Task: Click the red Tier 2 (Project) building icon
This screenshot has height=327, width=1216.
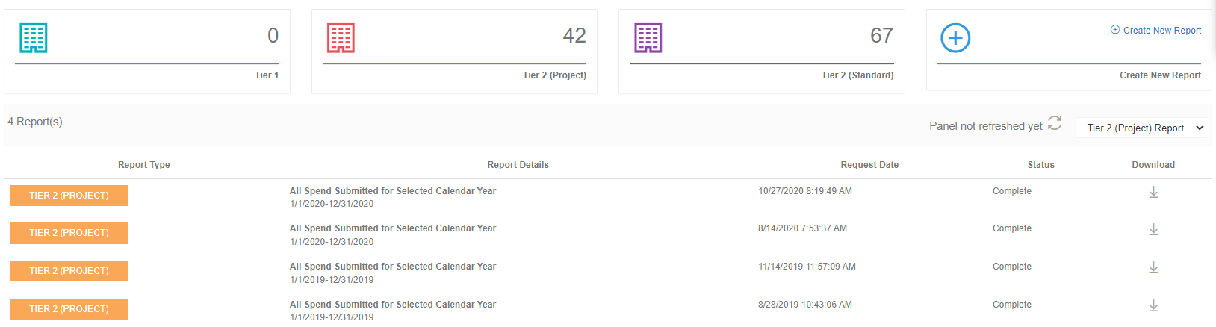Action: click(x=341, y=38)
